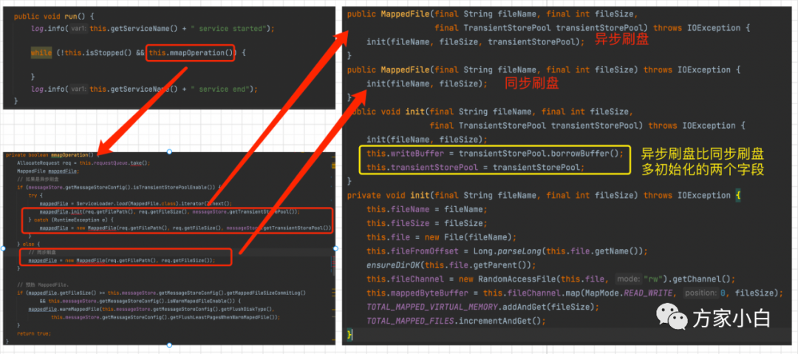Click the "mappedFile.init(req.getFilePath()..." line
This screenshot has width=798, height=354.
(169, 211)
